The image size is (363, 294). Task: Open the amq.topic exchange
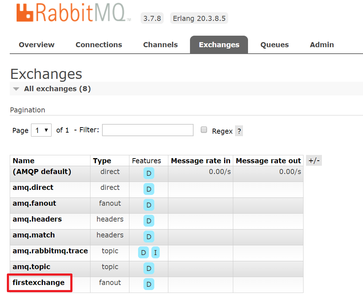31,267
